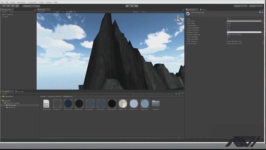The image size is (266, 150).
Task: Click the Linear Fog End field
Action: tap(245, 30)
